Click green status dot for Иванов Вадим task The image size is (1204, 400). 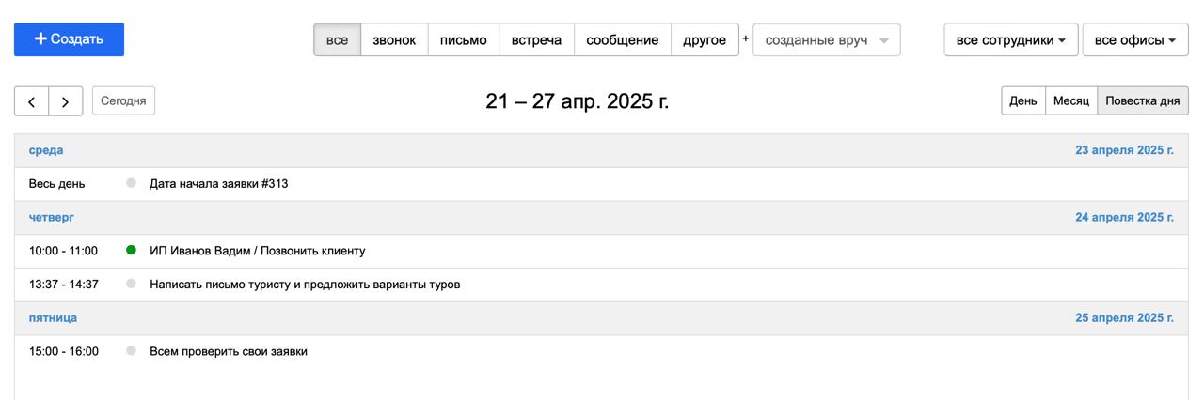(131, 251)
